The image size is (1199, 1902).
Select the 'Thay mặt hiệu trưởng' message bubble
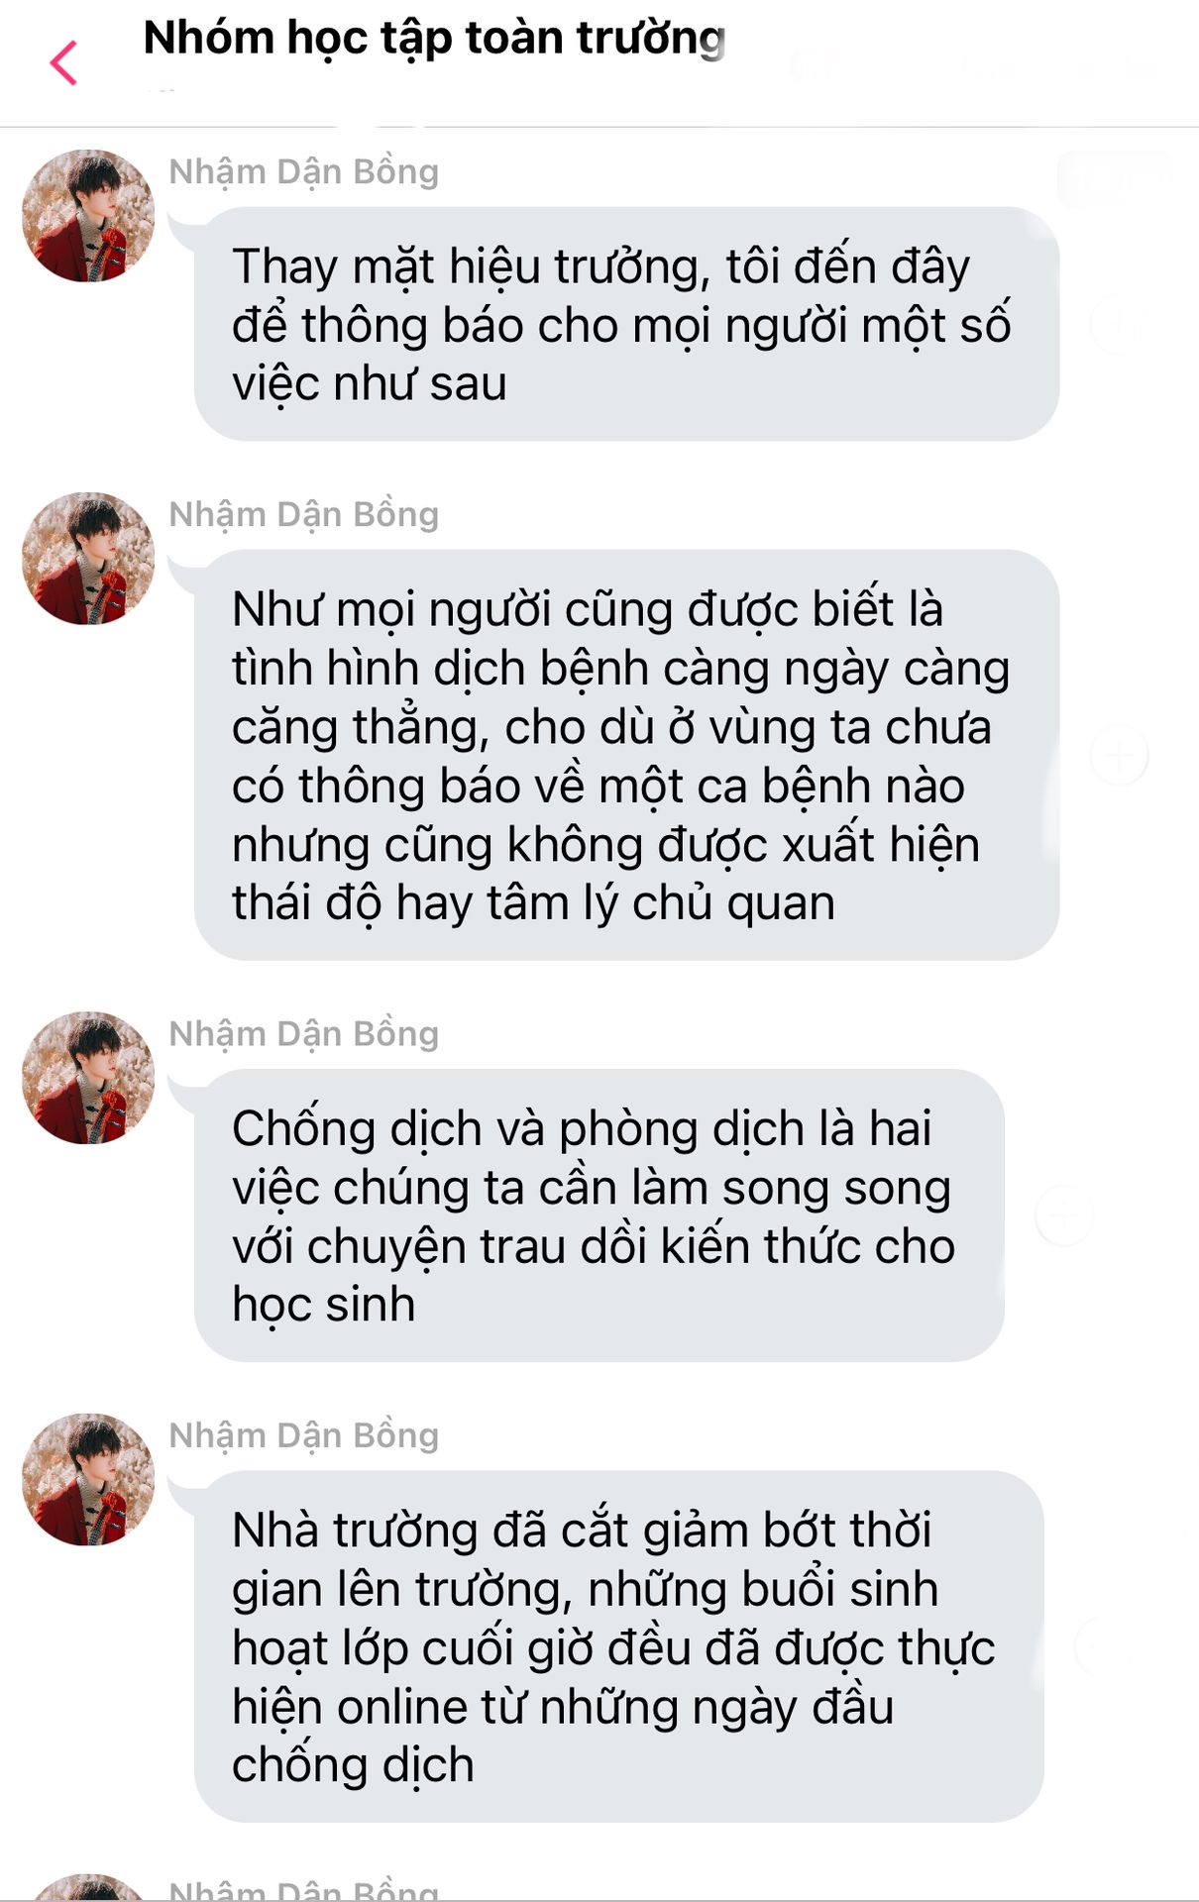(626, 324)
